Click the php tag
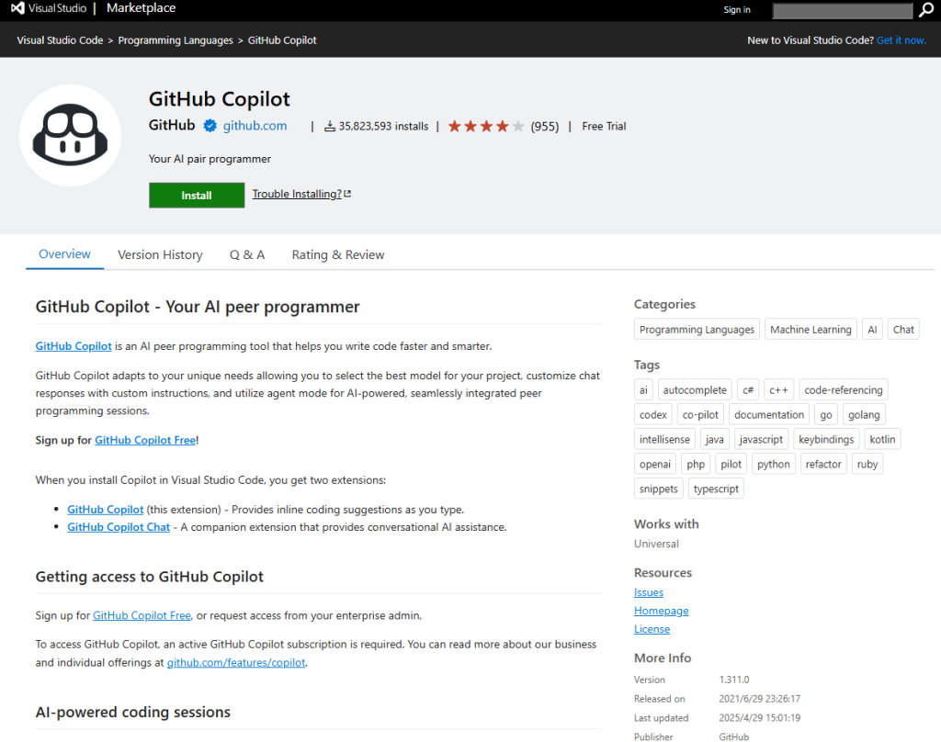The width and height of the screenshot is (941, 742). [696, 464]
